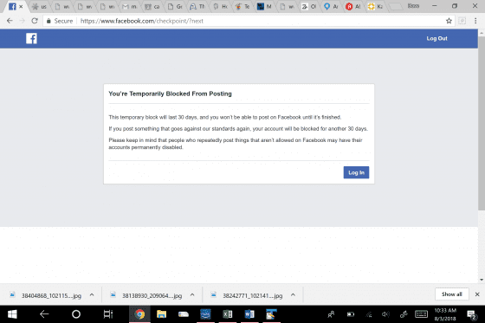This screenshot has width=485, height=323.
Task: Open the blue app next to Excel
Action: [205, 314]
